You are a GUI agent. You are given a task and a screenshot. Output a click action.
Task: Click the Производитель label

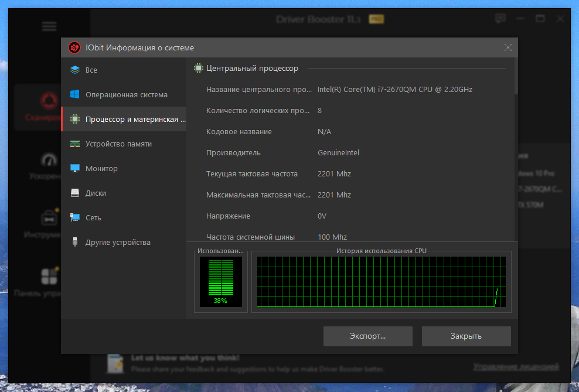(x=233, y=152)
